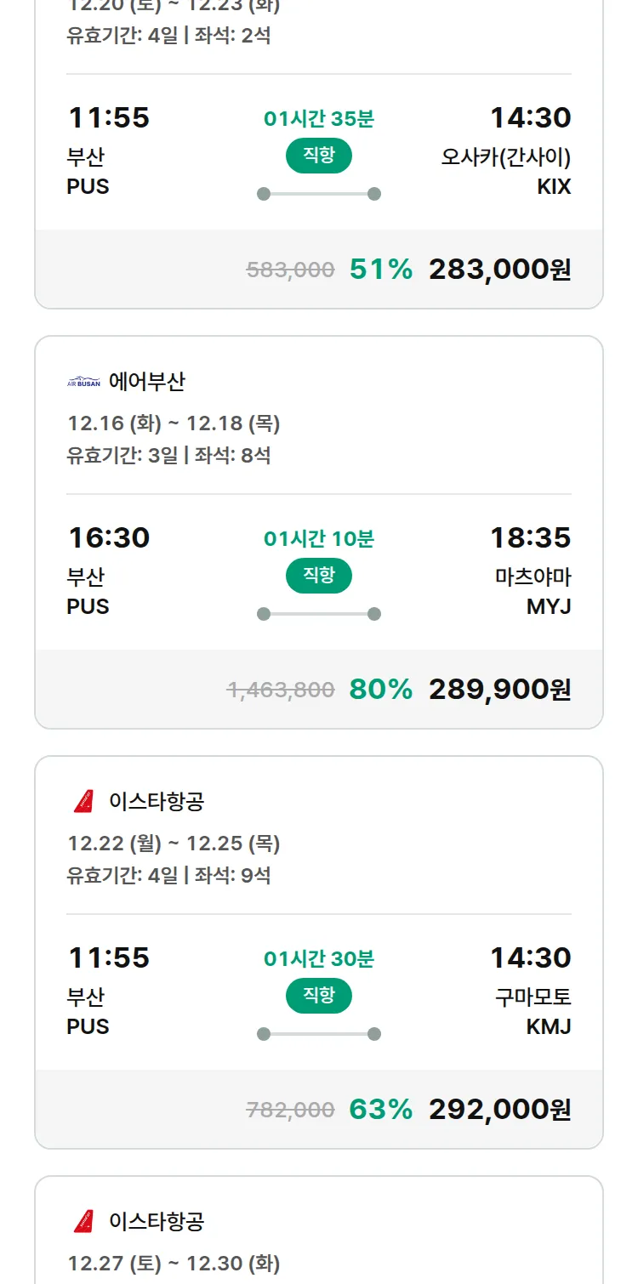The height and width of the screenshot is (1284, 638).
Task: Click the 80% discount label
Action: click(380, 690)
